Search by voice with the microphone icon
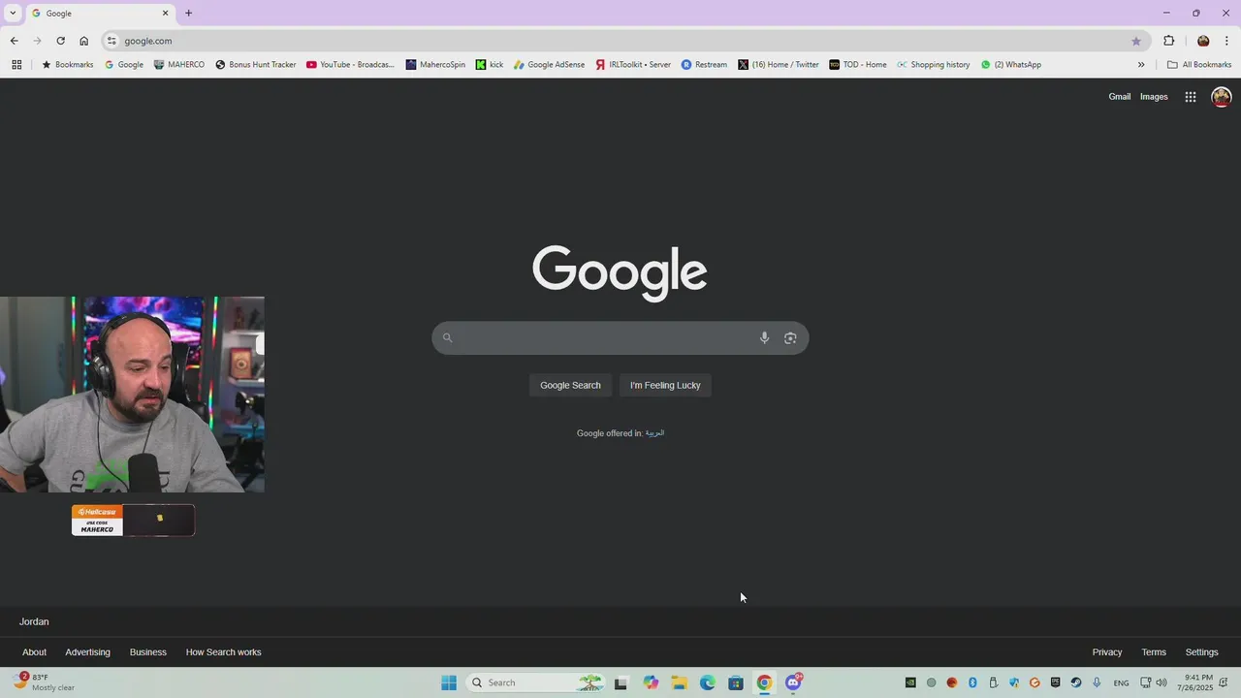 pos(764,337)
